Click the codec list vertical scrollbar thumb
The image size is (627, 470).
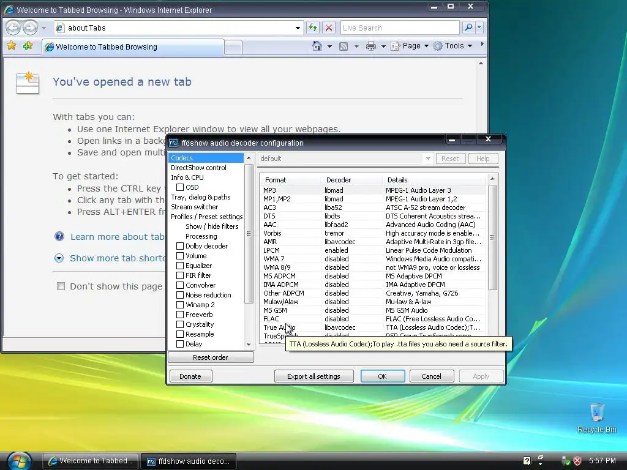(x=492, y=237)
